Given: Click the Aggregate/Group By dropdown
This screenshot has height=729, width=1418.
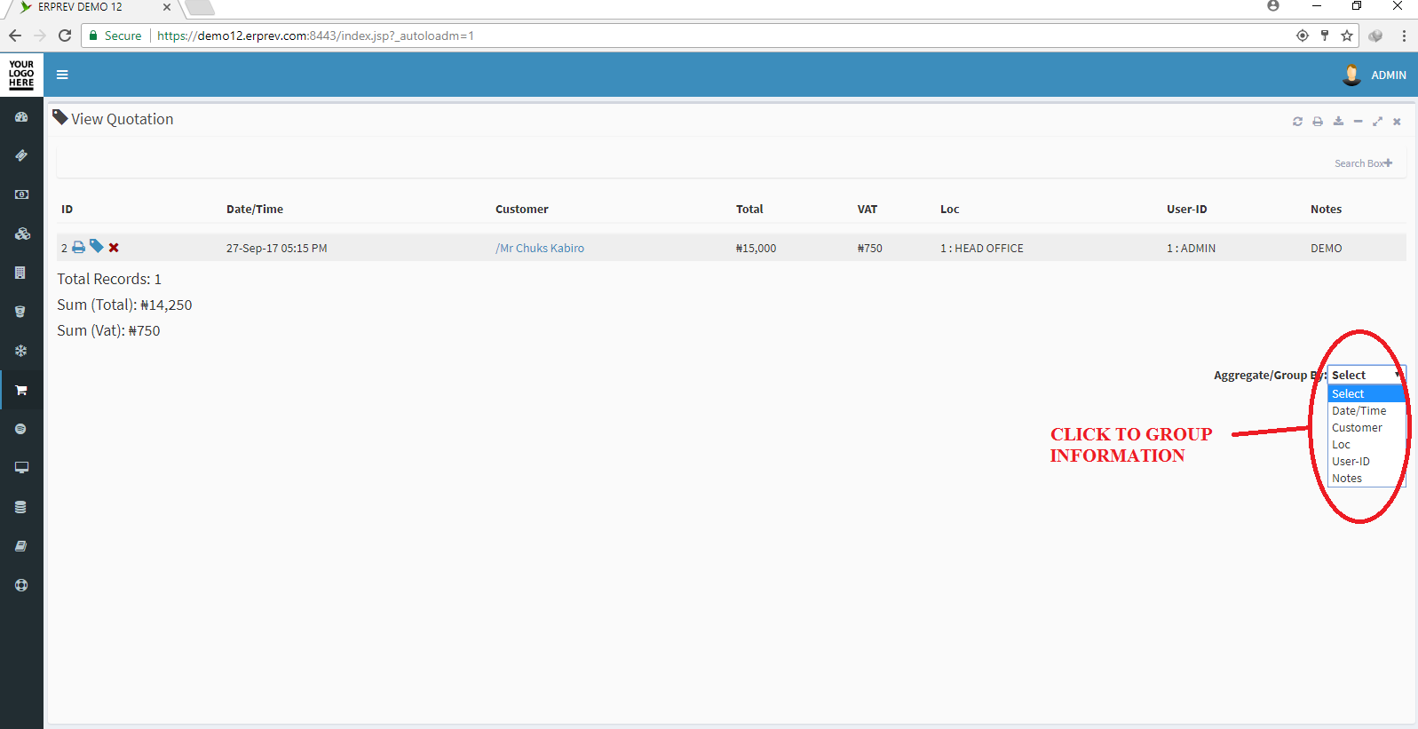Looking at the screenshot, I should click(1367, 375).
